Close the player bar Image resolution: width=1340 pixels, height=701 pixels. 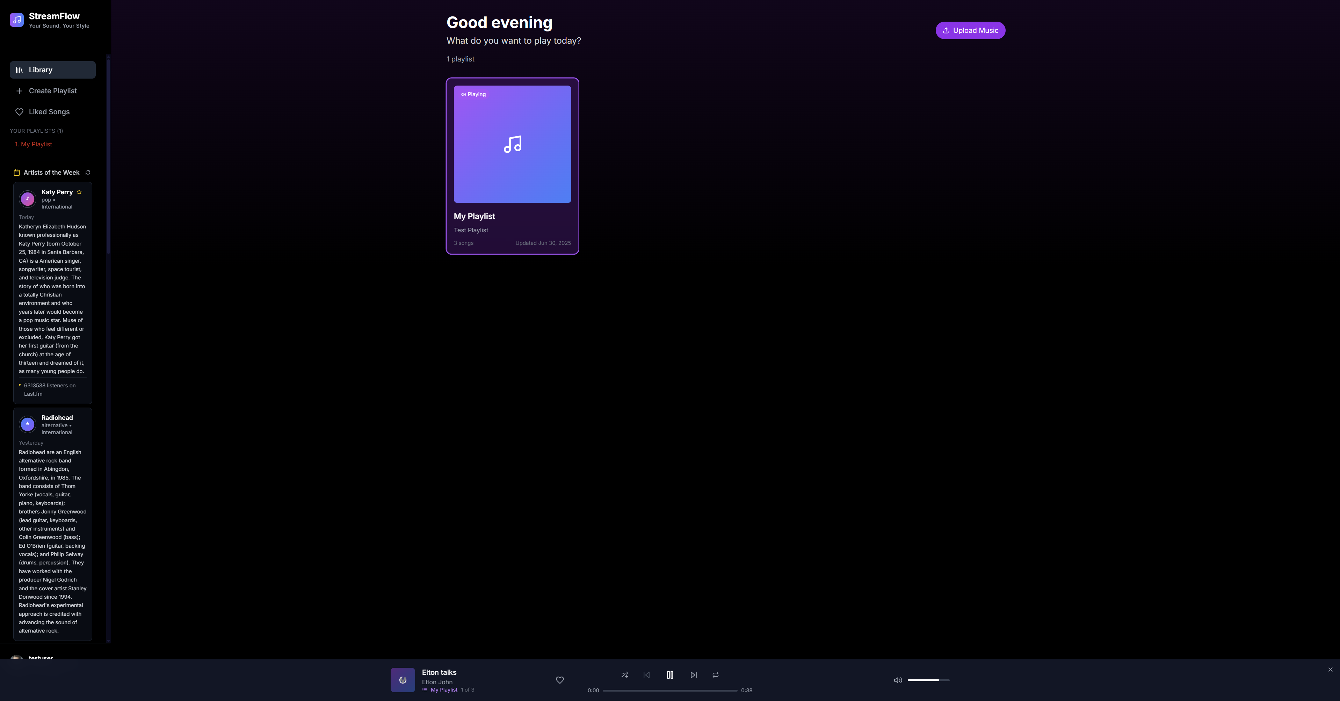(x=1330, y=669)
